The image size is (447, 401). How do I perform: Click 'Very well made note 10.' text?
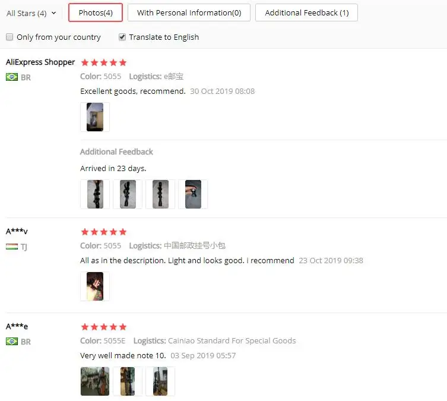[x=123, y=356]
